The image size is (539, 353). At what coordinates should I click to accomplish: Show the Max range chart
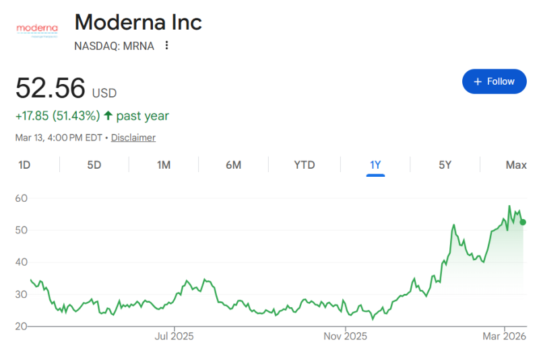point(516,165)
